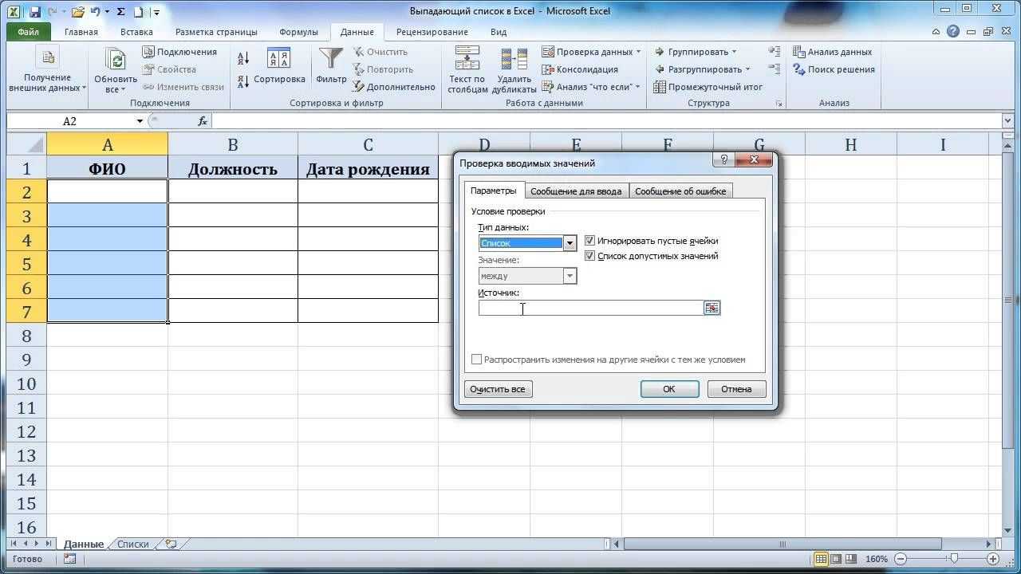
Task: Switch to Page Layout view in status bar
Action: [837, 559]
